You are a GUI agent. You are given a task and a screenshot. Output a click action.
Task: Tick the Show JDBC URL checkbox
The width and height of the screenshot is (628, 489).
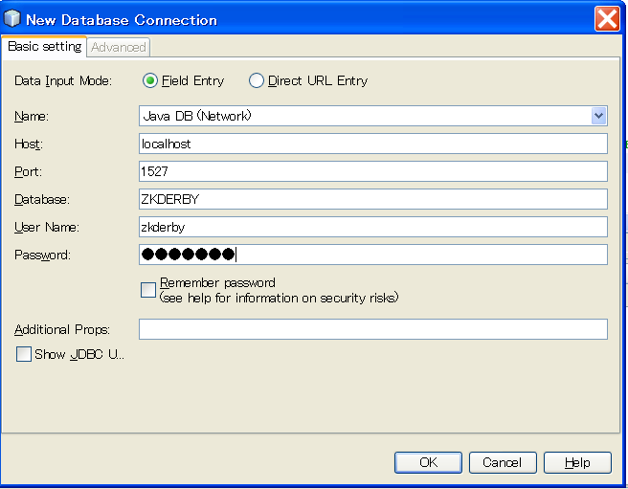pyautogui.click(x=24, y=354)
